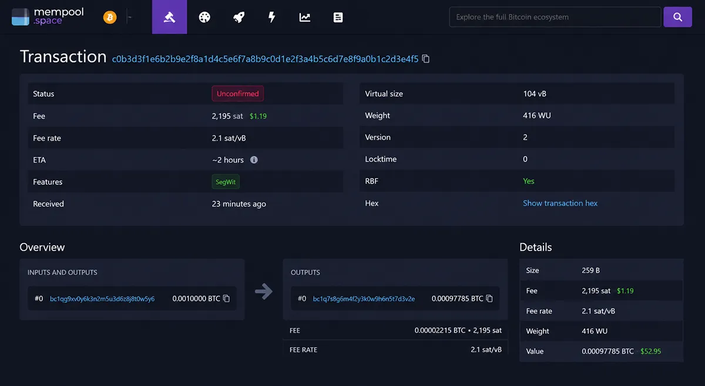705x386 pixels.
Task: Open the Lightning network bolt icon
Action: click(271, 17)
